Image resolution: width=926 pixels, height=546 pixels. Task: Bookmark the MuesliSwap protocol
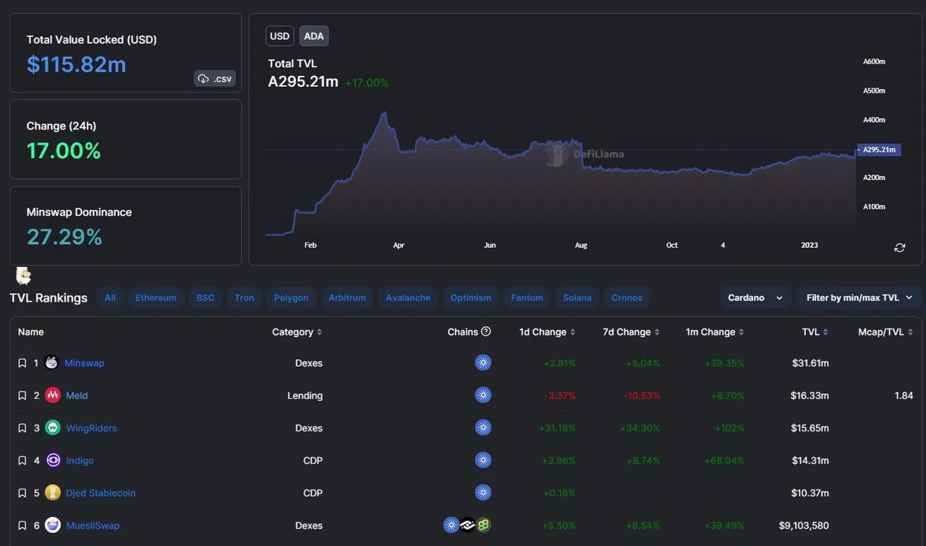22,526
